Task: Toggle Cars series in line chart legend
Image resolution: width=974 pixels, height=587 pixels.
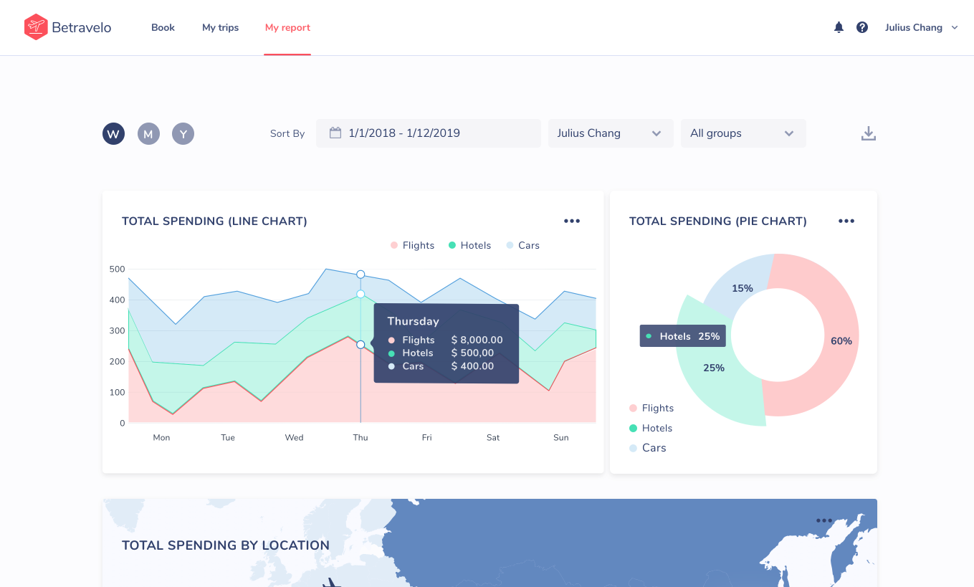Action: coord(522,245)
